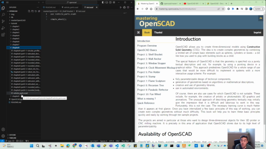Expand the img folder in Explorer
The height and width of the screenshot is (149, 266).
pos(12,14)
